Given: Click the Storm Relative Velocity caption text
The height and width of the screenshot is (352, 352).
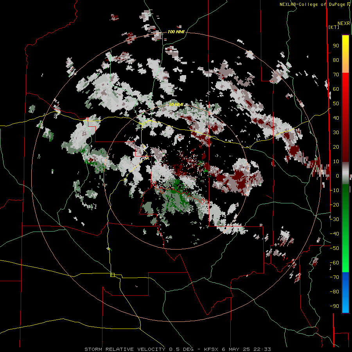Looking at the screenshot, I should pos(178,349).
